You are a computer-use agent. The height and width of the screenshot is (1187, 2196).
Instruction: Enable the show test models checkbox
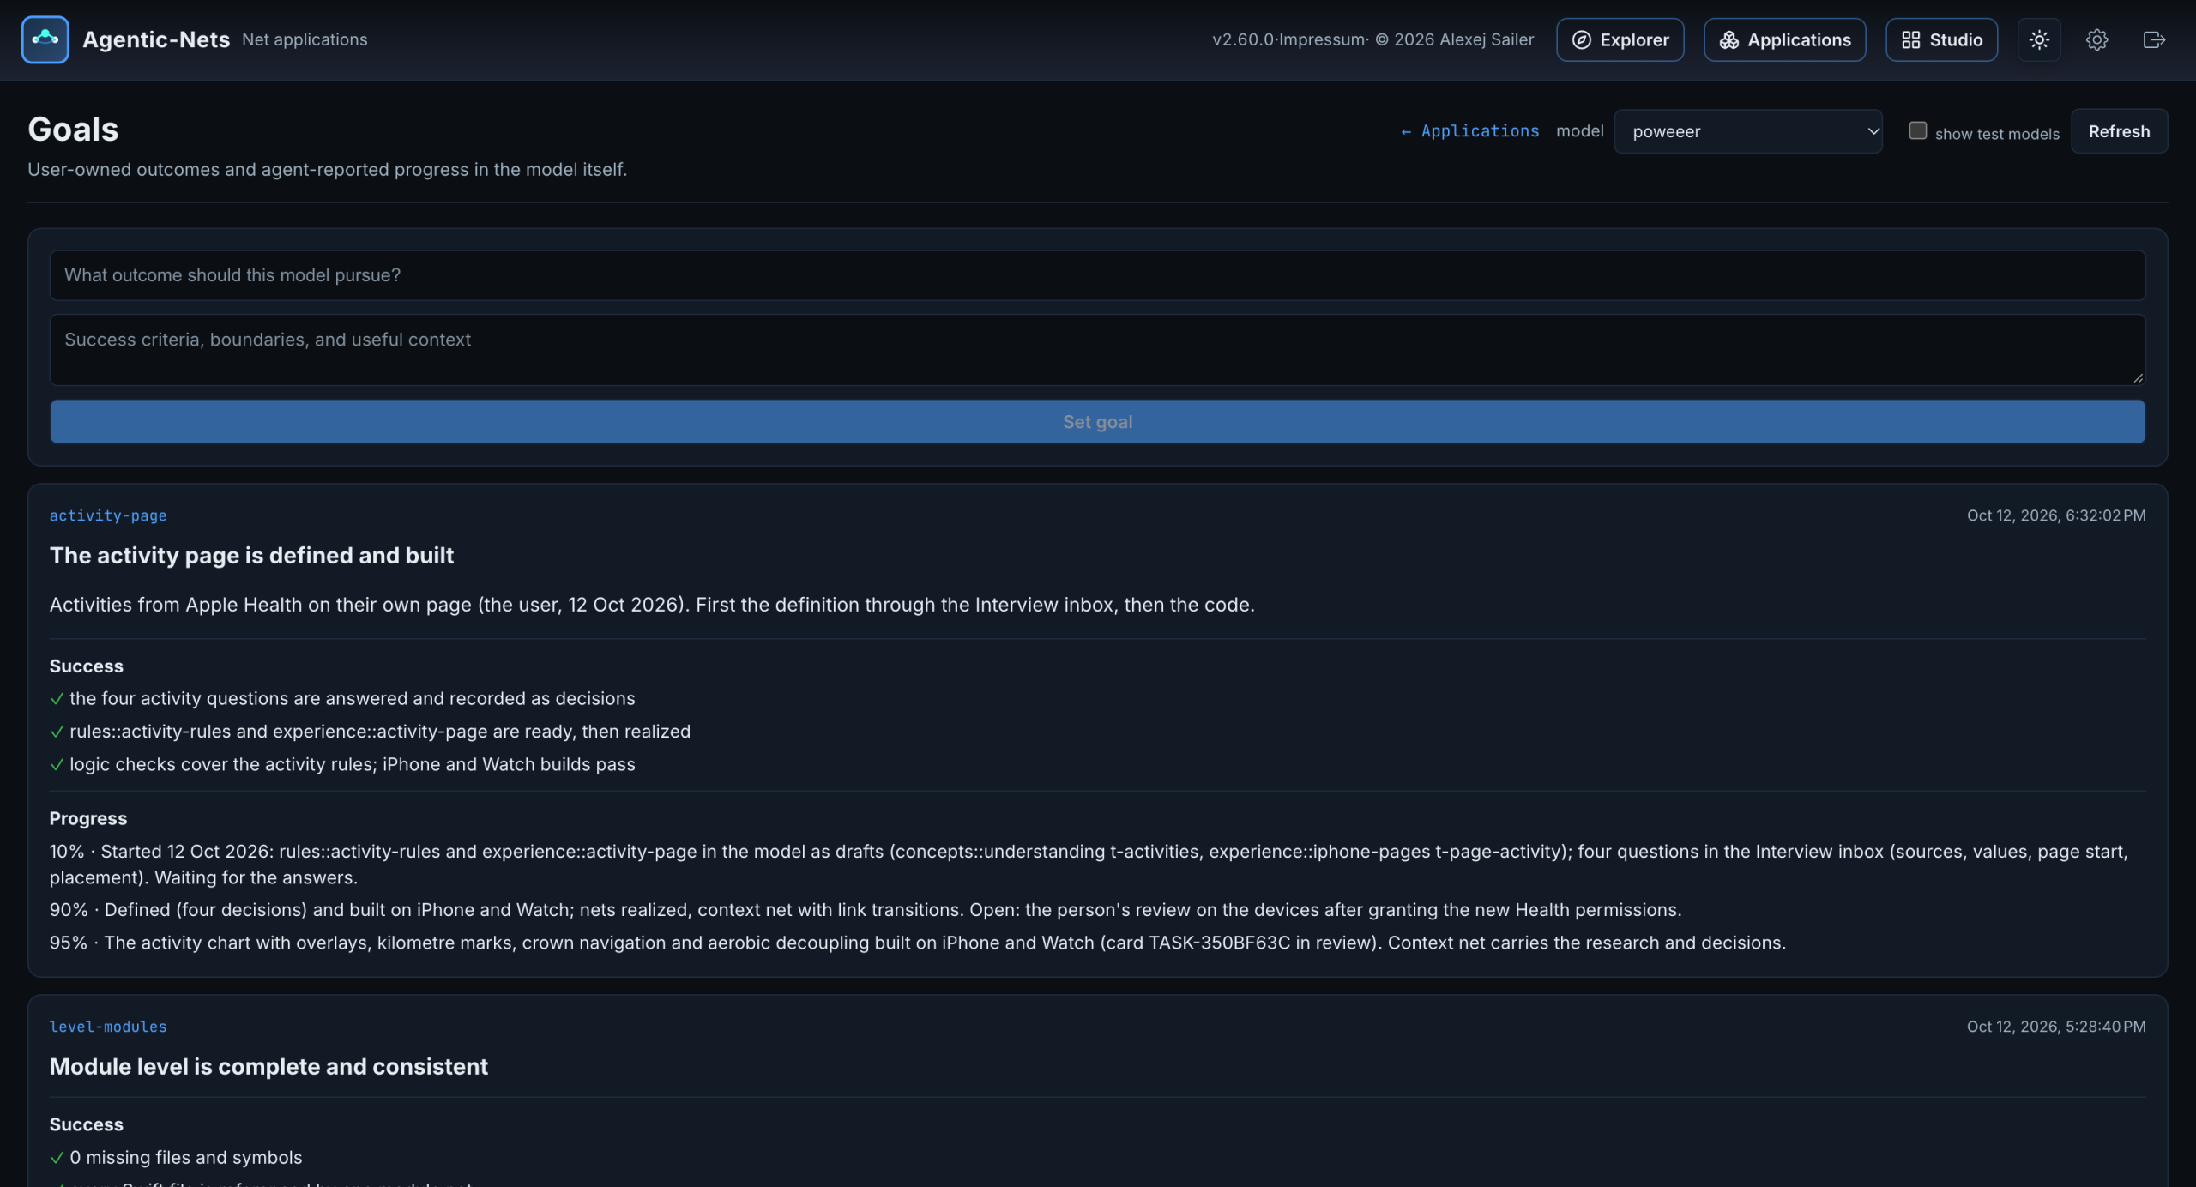point(1917,130)
